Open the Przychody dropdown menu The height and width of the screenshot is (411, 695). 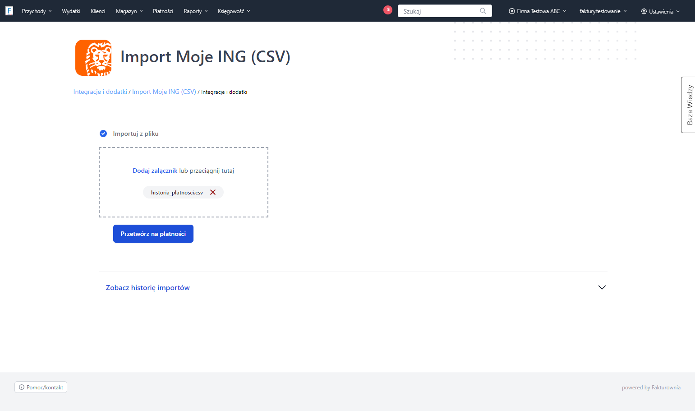(x=37, y=11)
